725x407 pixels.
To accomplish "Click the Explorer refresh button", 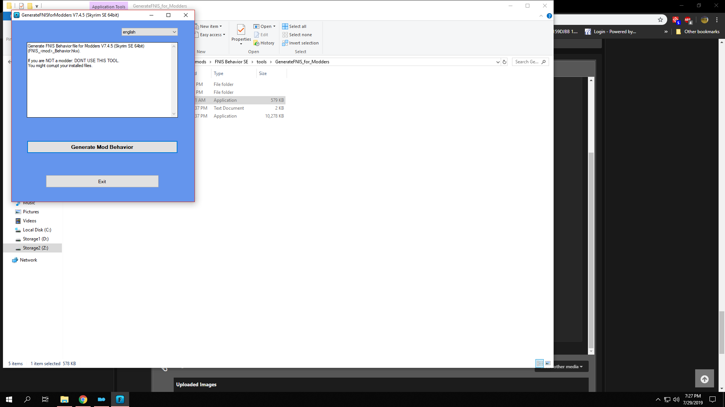I will point(504,62).
